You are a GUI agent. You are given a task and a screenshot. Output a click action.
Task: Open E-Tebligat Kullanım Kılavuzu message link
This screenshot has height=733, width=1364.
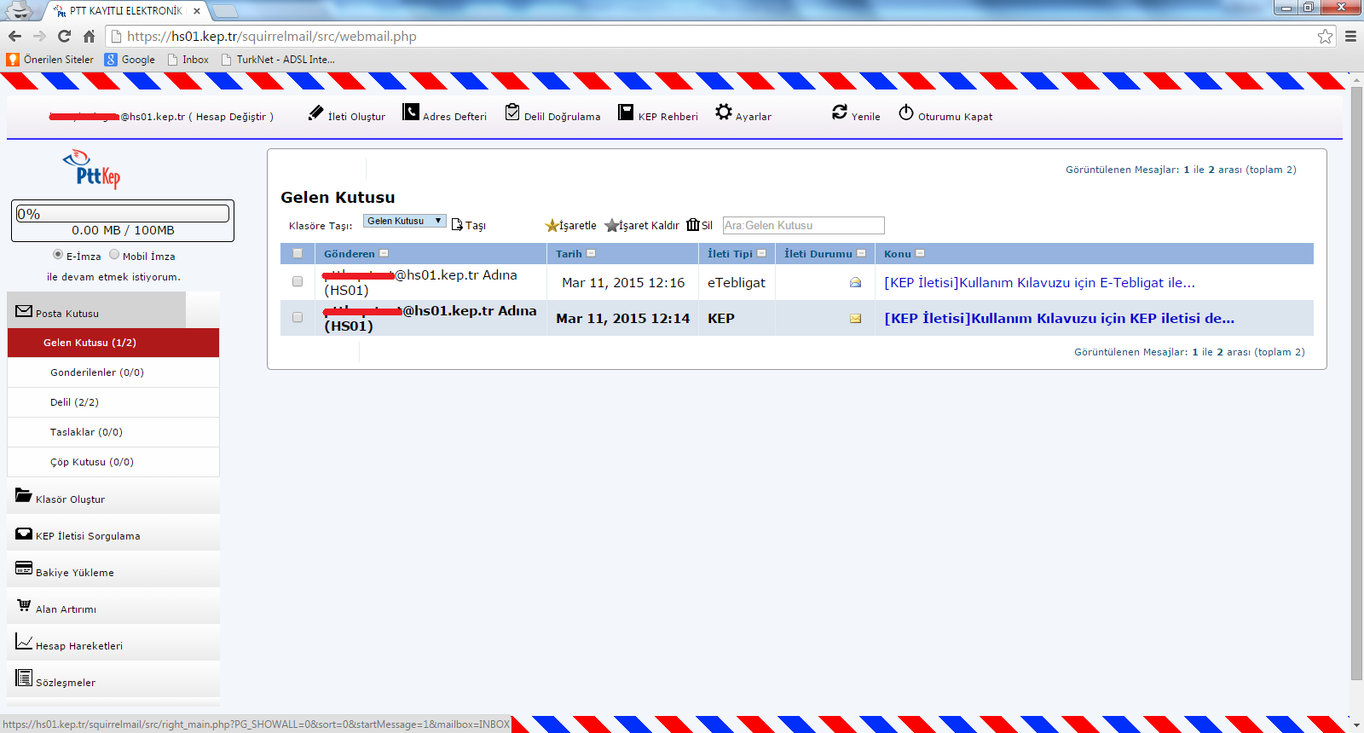1039,283
